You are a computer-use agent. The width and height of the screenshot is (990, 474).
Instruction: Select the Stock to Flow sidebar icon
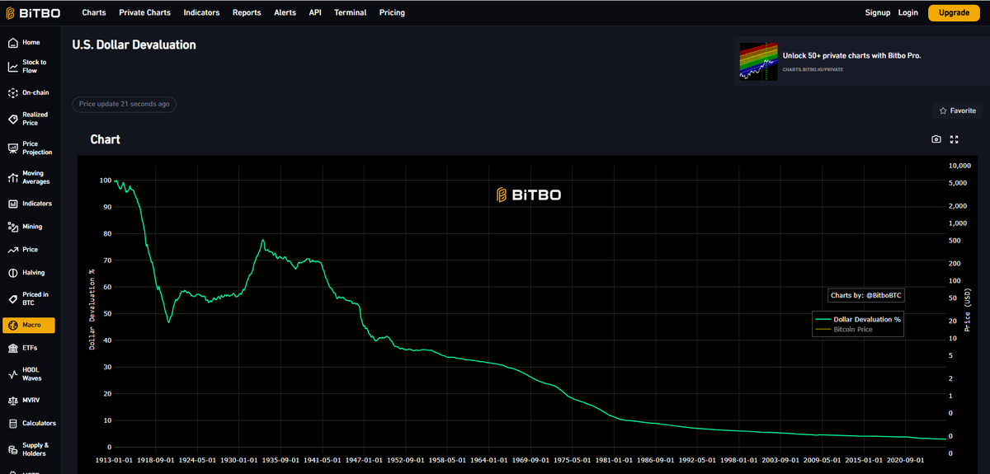[x=12, y=66]
